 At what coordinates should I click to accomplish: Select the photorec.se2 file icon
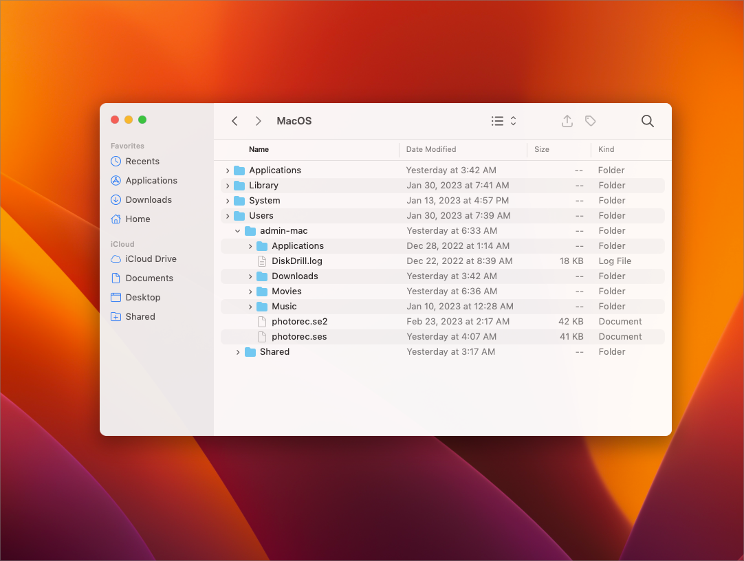coord(262,322)
